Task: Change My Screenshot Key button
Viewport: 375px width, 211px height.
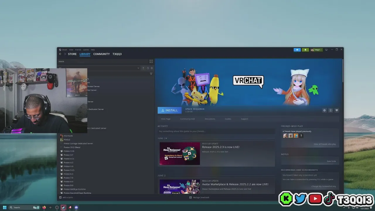Action: tap(323, 186)
